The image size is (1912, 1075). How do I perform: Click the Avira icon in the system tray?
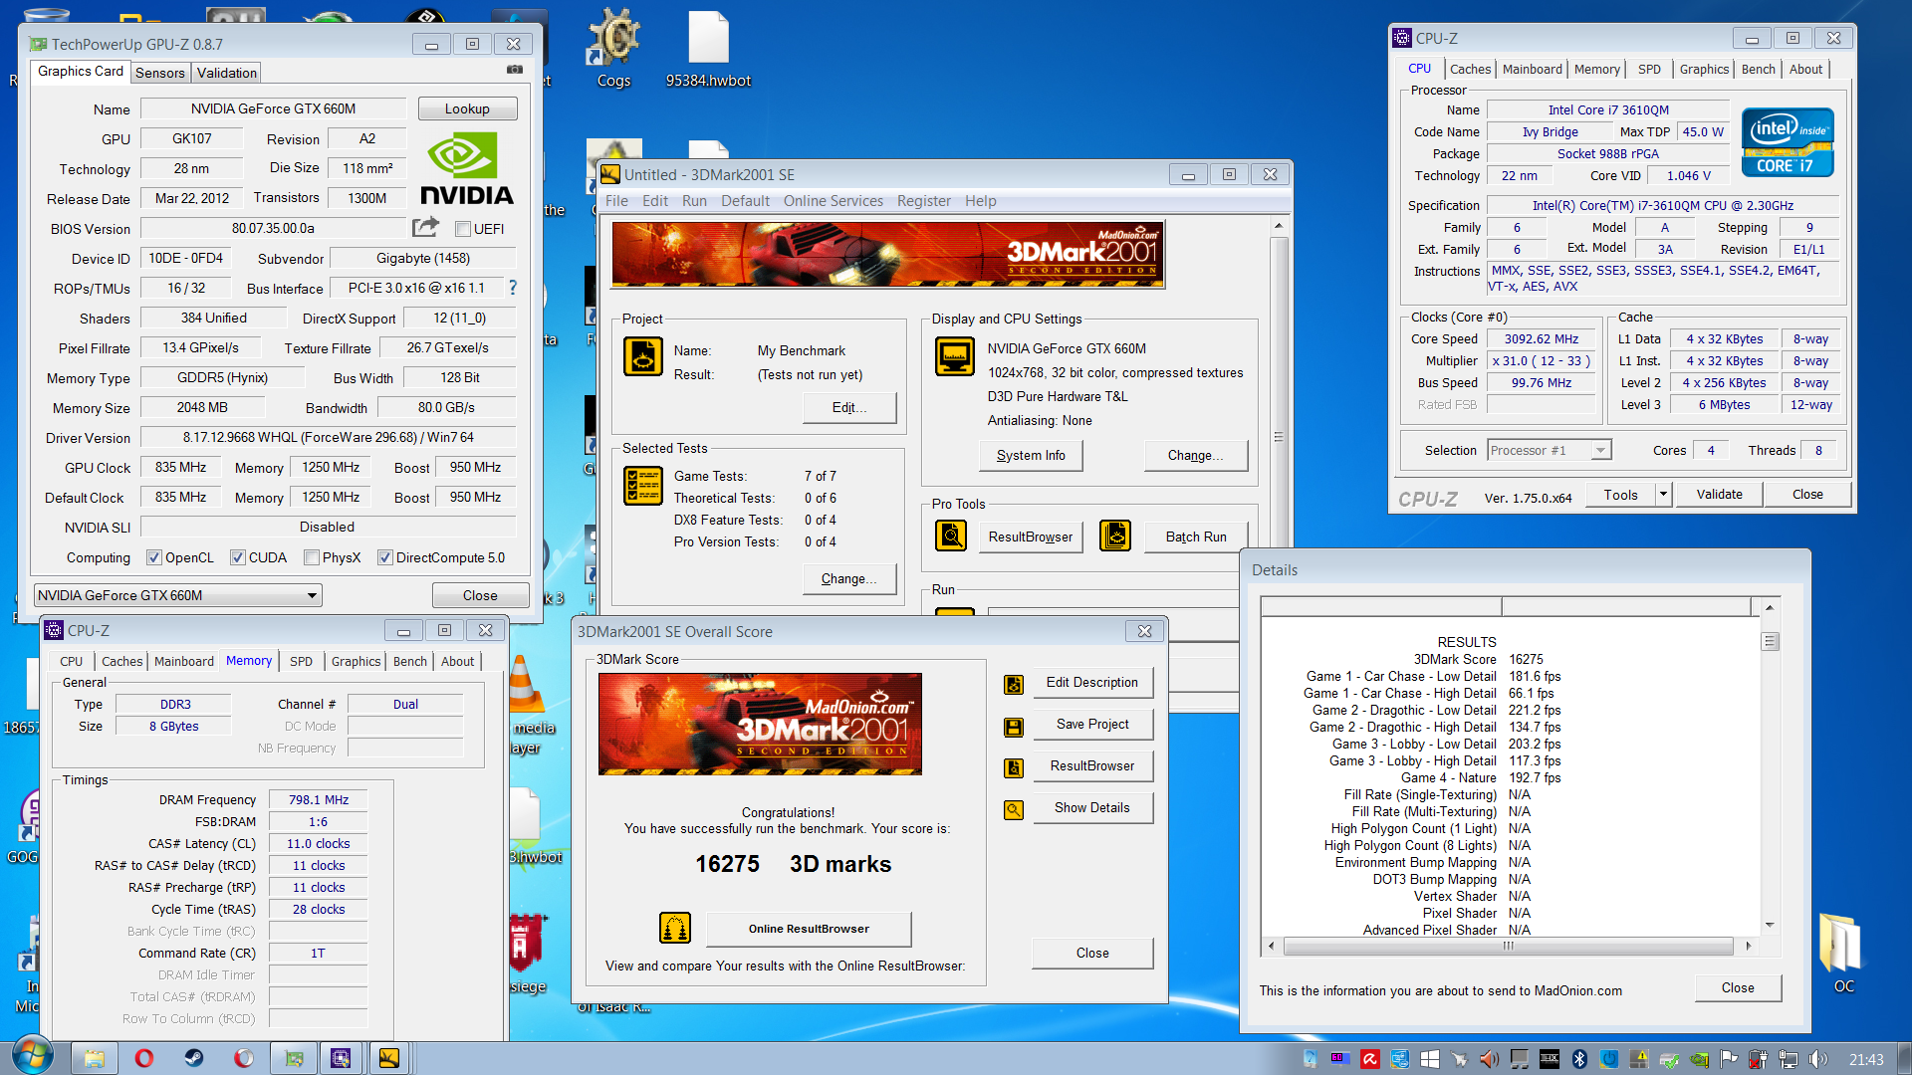pyautogui.click(x=1370, y=1059)
